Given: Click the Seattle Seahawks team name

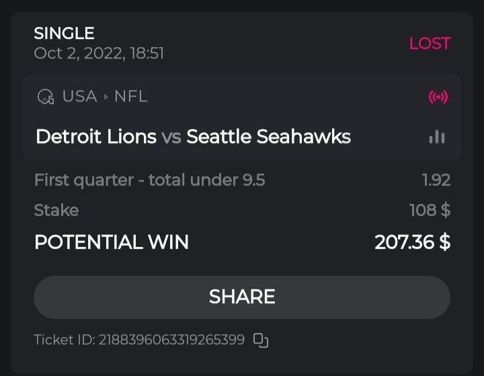Looking at the screenshot, I should tap(268, 137).
